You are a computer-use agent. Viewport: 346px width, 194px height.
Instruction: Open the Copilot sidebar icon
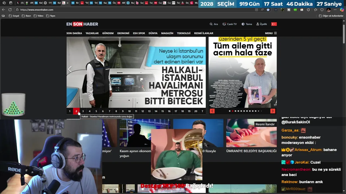pos(342,10)
